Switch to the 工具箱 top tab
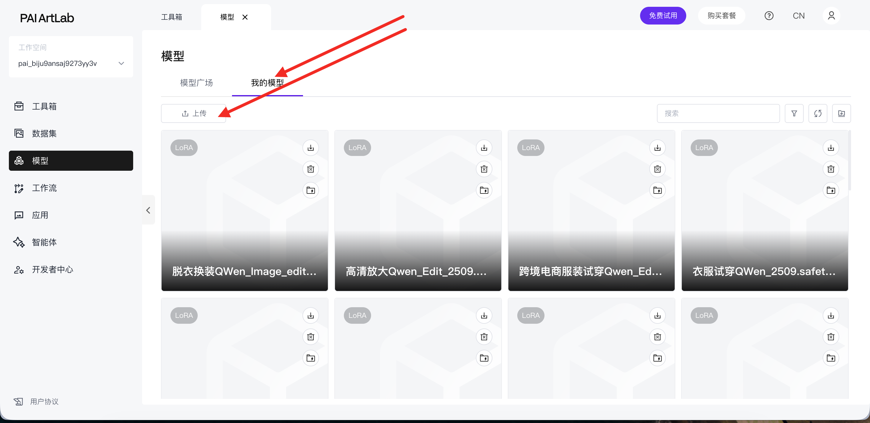The image size is (870, 423). tap(172, 17)
